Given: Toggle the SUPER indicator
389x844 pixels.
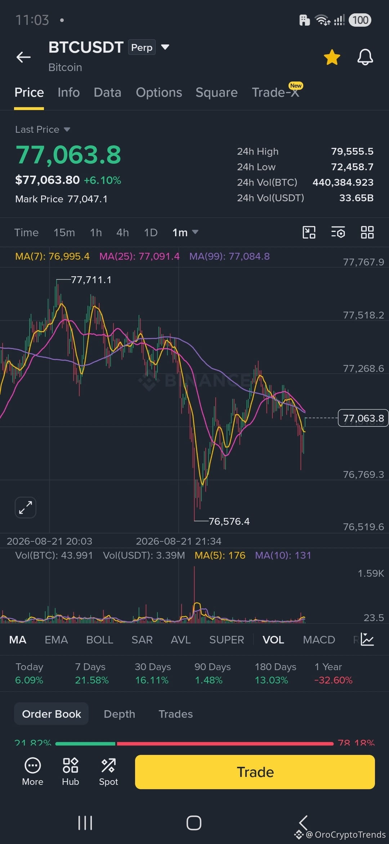Looking at the screenshot, I should [x=227, y=639].
